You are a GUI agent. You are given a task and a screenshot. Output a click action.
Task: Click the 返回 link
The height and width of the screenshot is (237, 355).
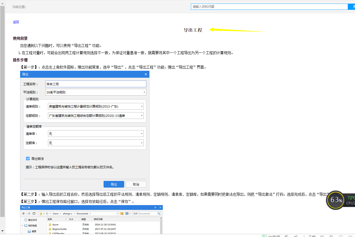coord(16,22)
